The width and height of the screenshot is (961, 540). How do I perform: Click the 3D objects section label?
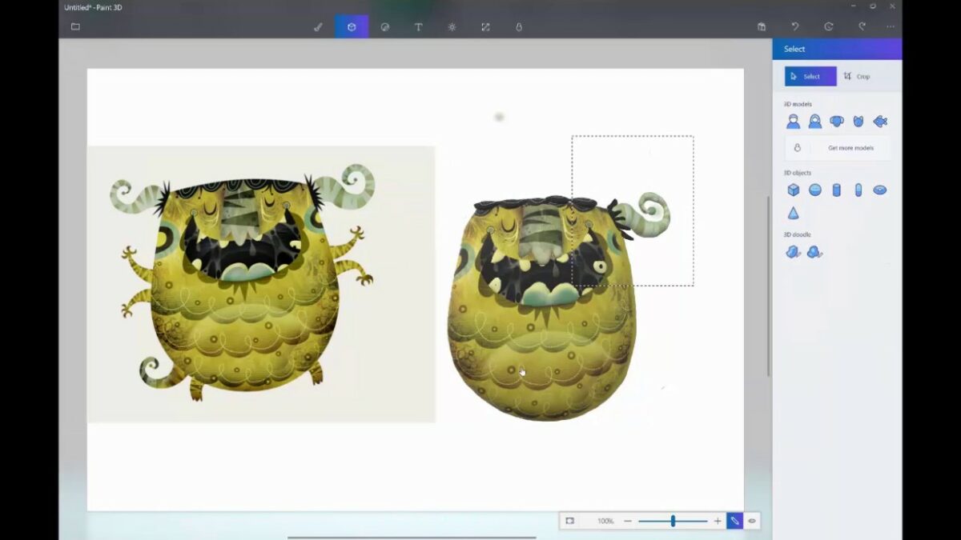pos(798,173)
